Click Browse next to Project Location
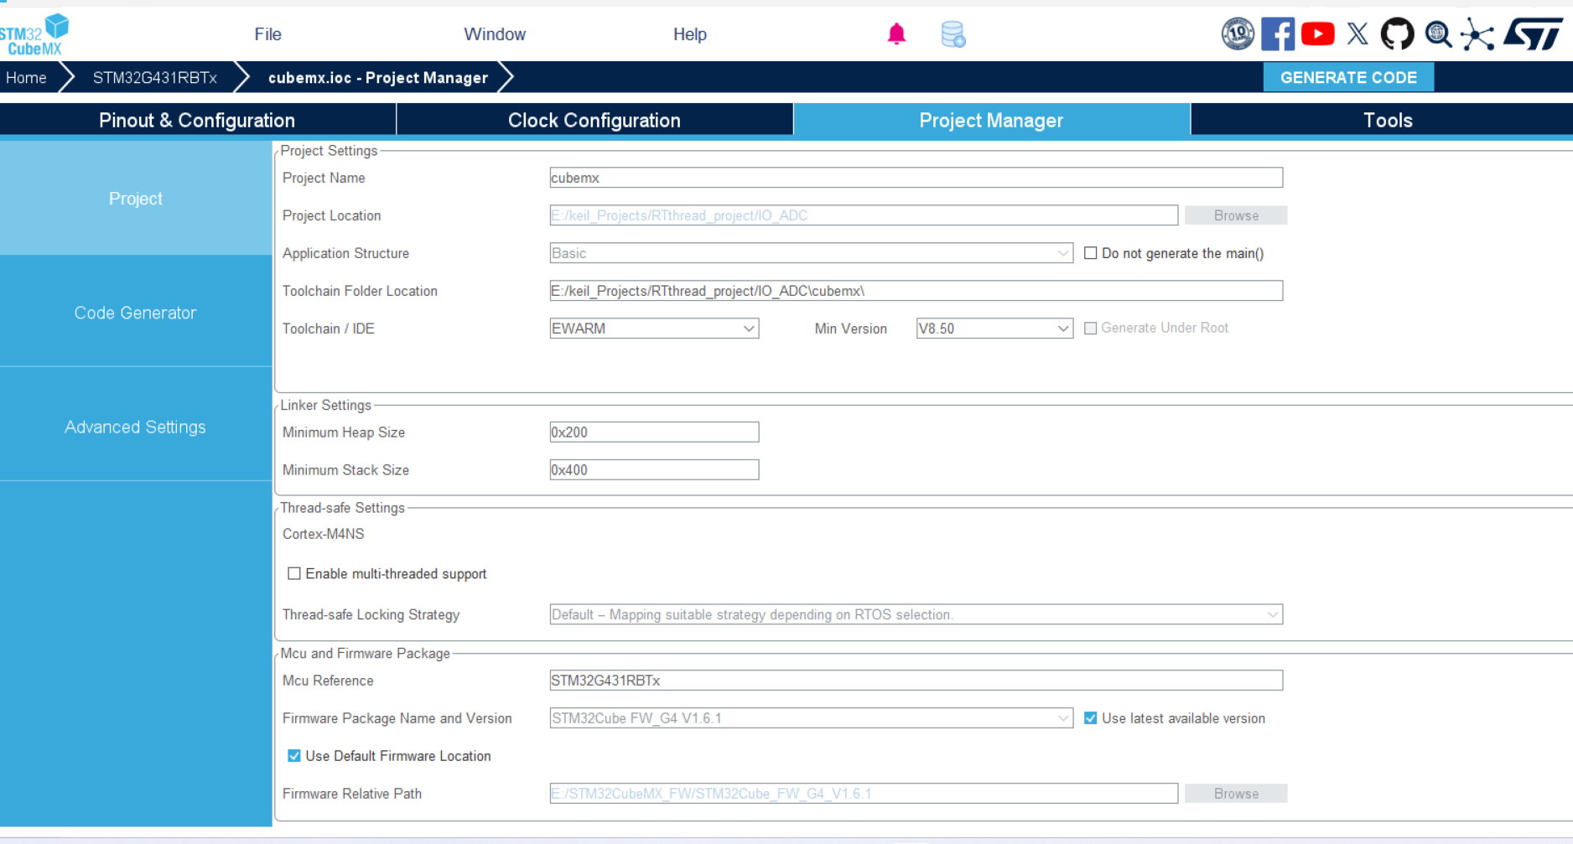 coord(1236,215)
